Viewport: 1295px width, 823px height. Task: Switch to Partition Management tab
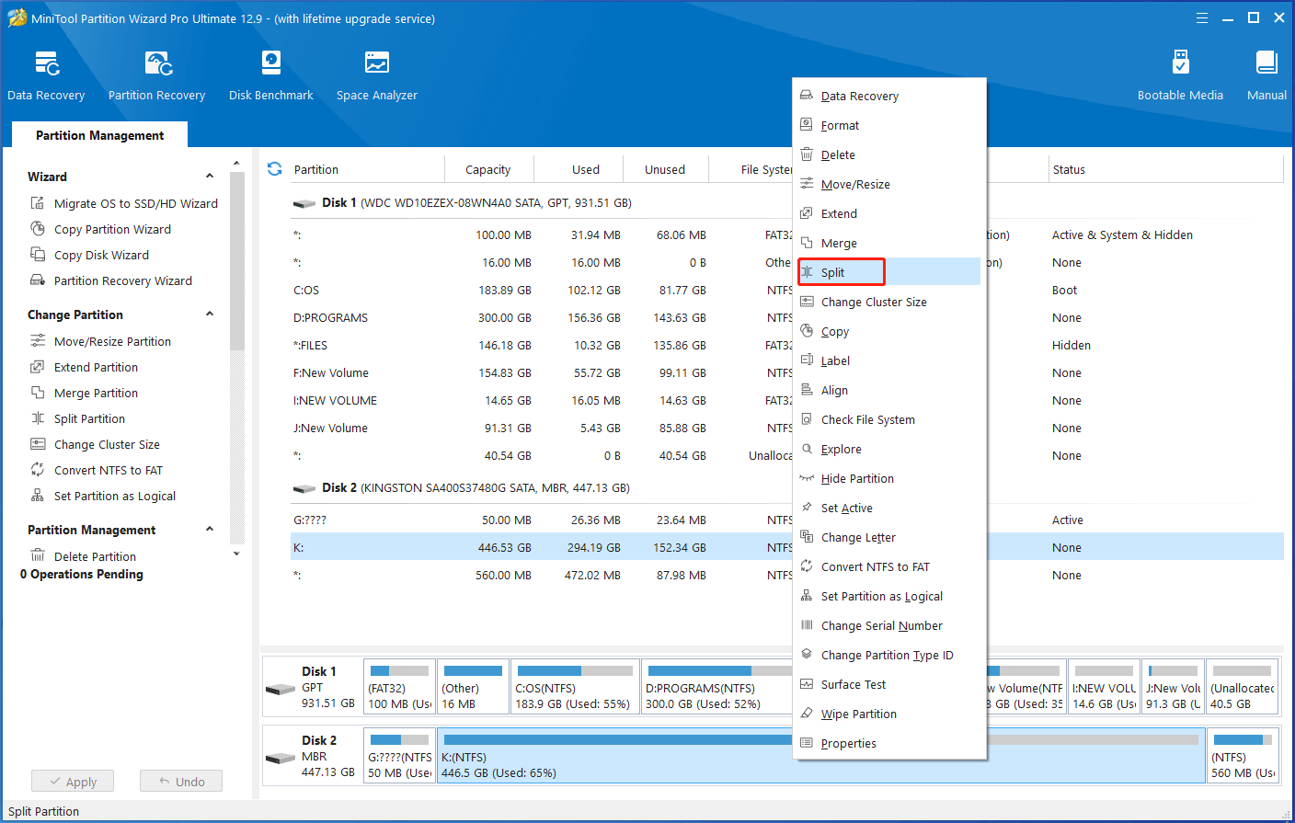[x=99, y=135]
